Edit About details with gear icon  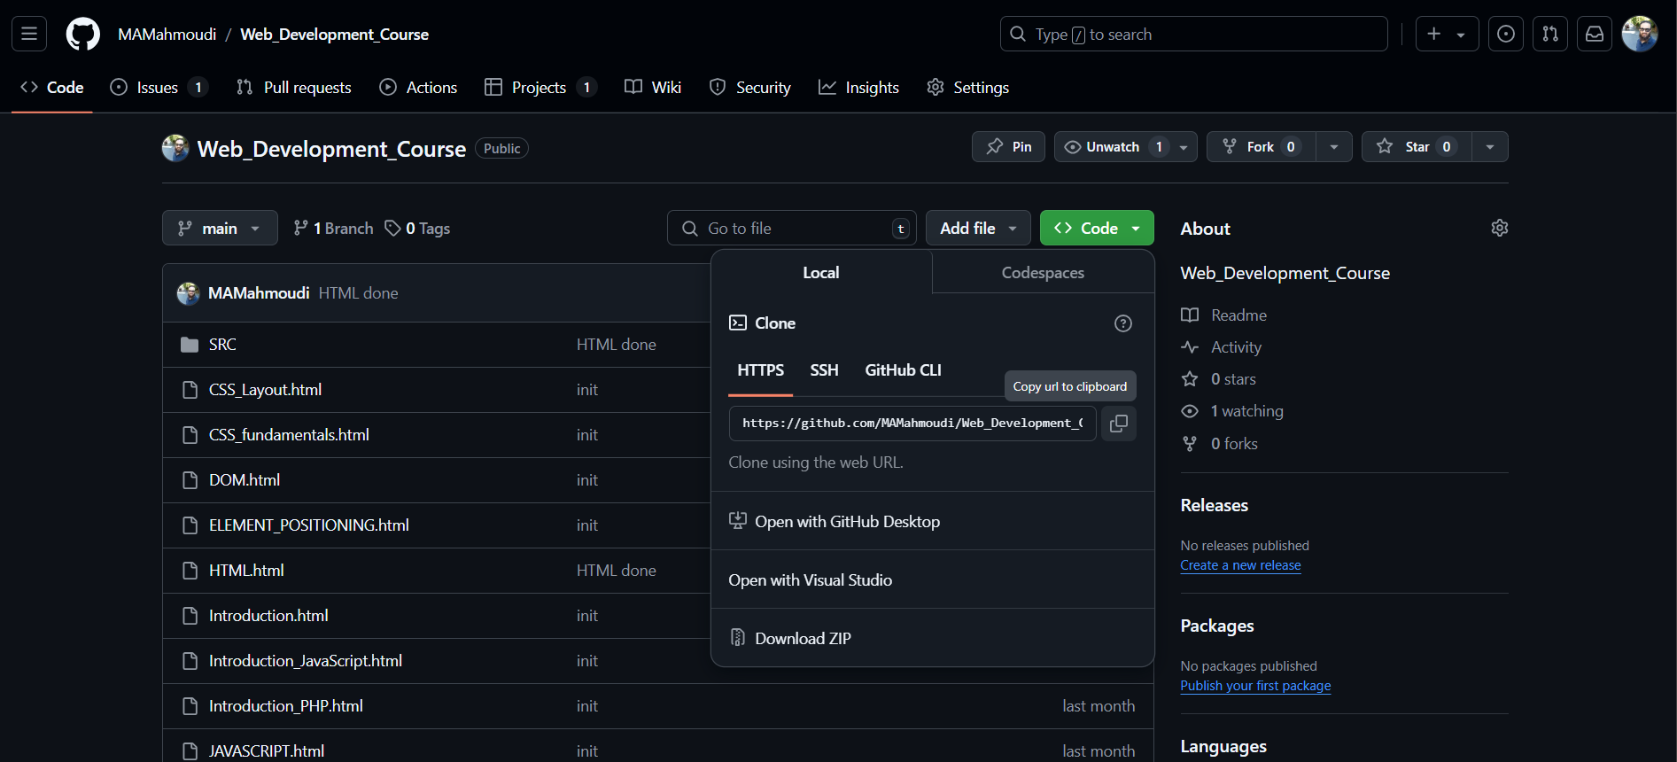pos(1500,229)
